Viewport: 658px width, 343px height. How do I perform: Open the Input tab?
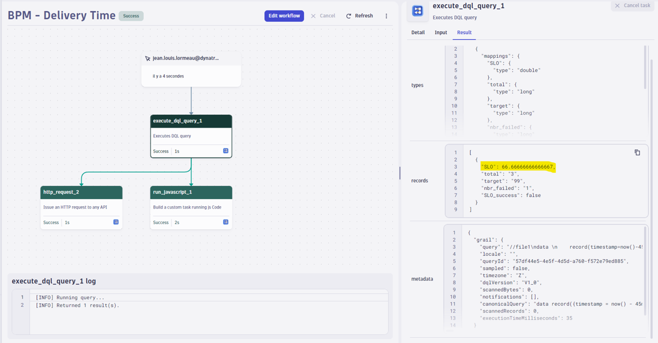(x=441, y=32)
